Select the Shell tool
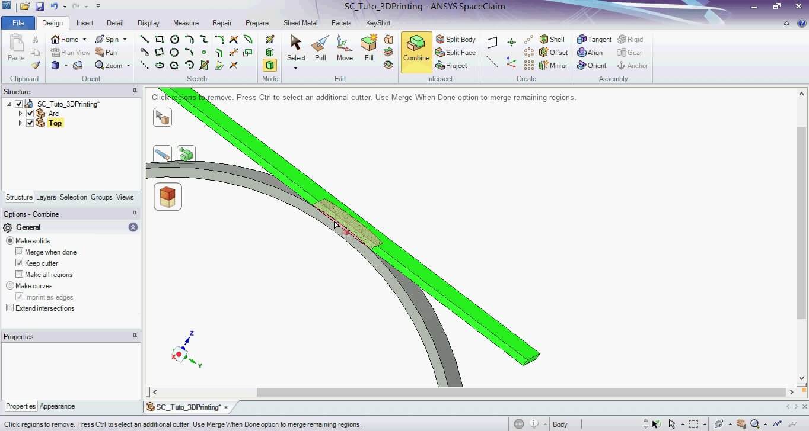 [552, 39]
